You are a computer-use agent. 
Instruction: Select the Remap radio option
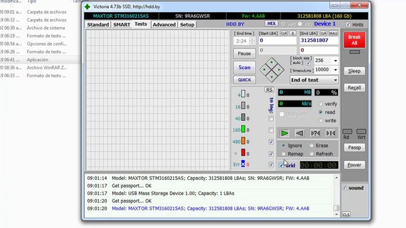click(x=284, y=154)
